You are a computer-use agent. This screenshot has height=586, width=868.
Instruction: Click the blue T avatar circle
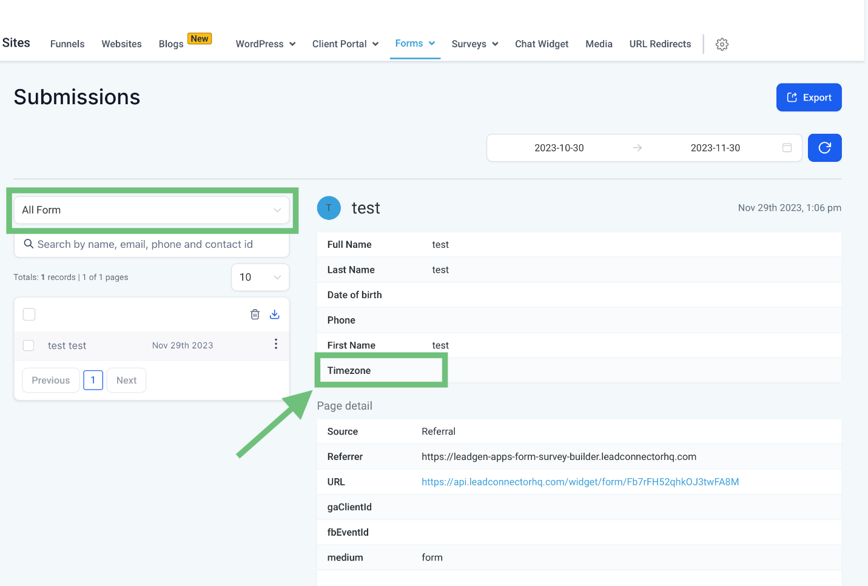point(329,208)
